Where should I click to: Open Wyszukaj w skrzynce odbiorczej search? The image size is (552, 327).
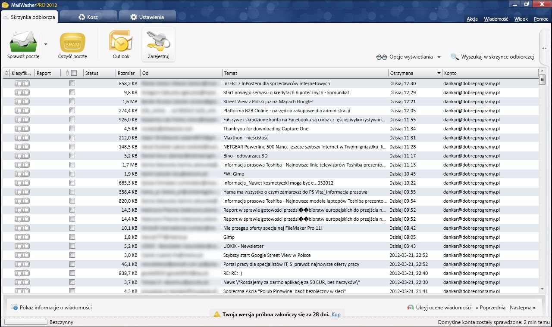point(497,57)
